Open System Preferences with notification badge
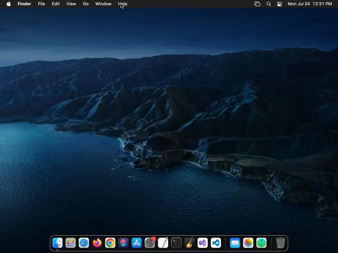Image resolution: width=338 pixels, height=253 pixels. (150, 243)
